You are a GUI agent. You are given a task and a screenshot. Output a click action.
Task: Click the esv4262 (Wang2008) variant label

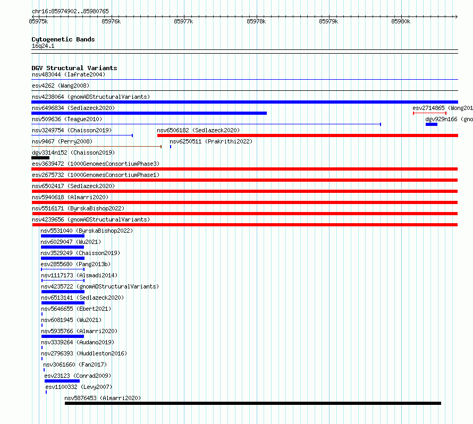click(61, 86)
